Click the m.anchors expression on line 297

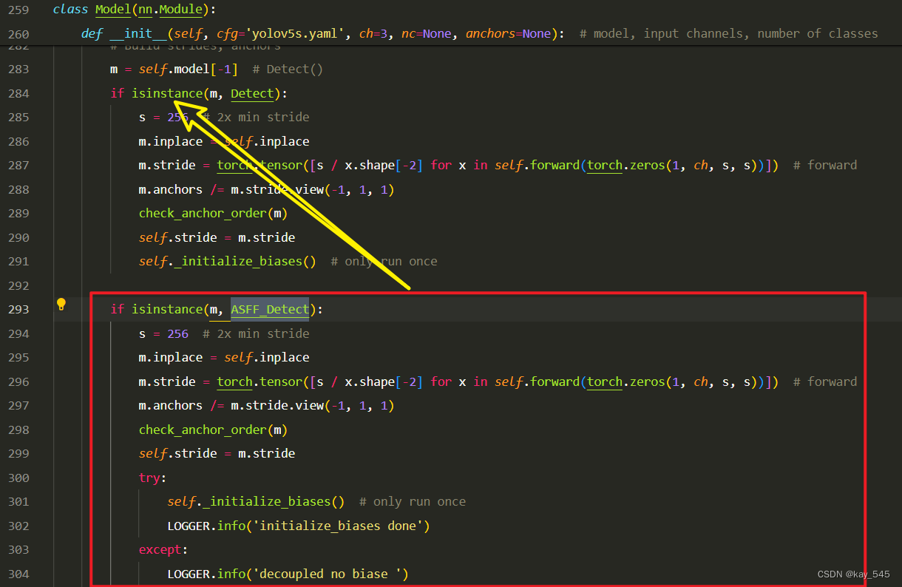point(170,405)
